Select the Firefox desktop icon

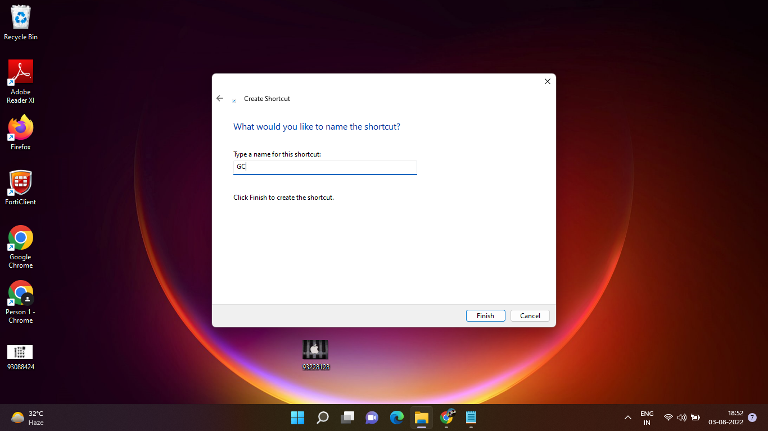(21, 133)
